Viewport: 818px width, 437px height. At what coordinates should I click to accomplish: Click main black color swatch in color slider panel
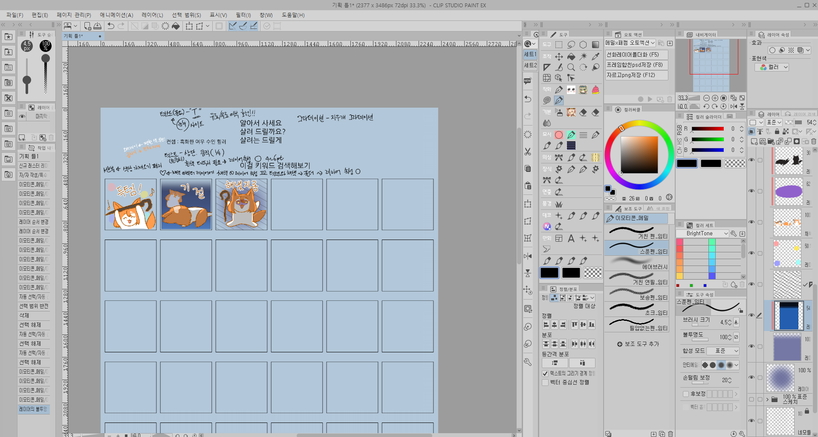pos(687,163)
